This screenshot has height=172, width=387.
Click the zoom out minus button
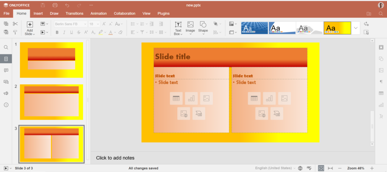coord(340,168)
